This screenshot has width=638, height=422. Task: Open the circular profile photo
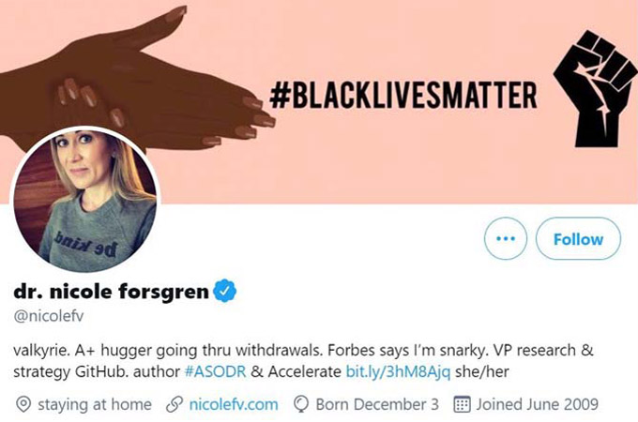(84, 200)
